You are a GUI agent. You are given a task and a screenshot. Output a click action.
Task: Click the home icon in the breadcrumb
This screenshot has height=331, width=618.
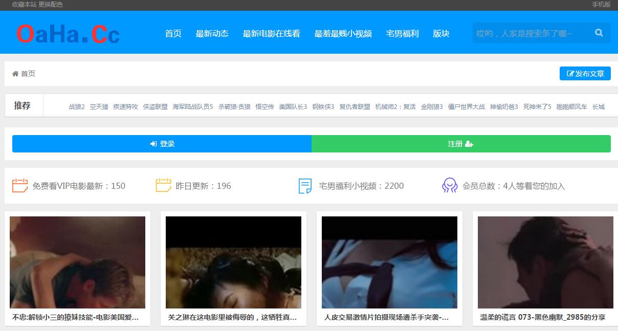click(x=15, y=74)
